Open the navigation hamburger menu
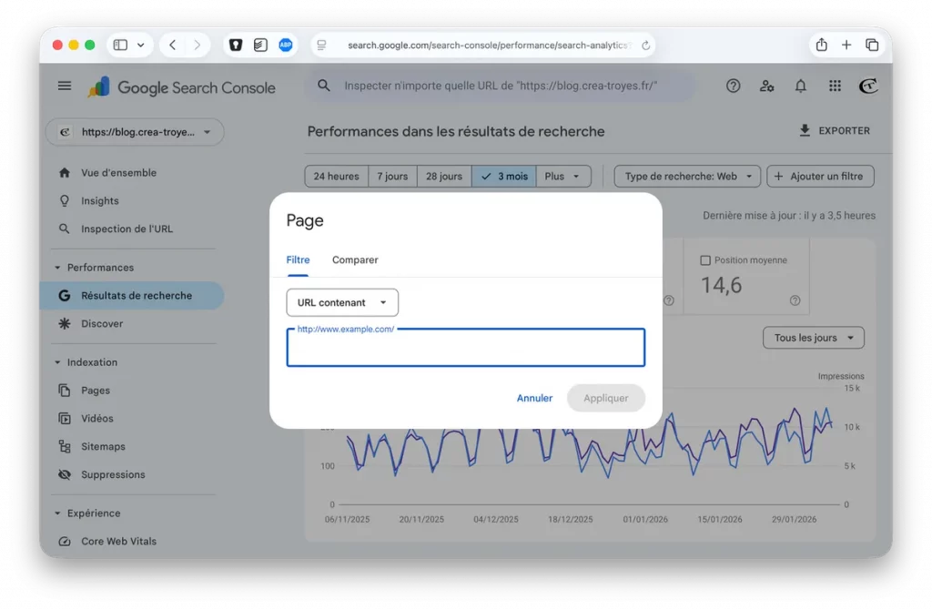This screenshot has width=932, height=610. pyautogui.click(x=64, y=85)
